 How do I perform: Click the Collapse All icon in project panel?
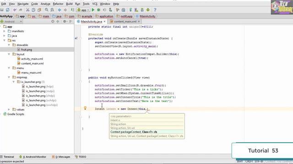pyautogui.click(x=58, y=21)
